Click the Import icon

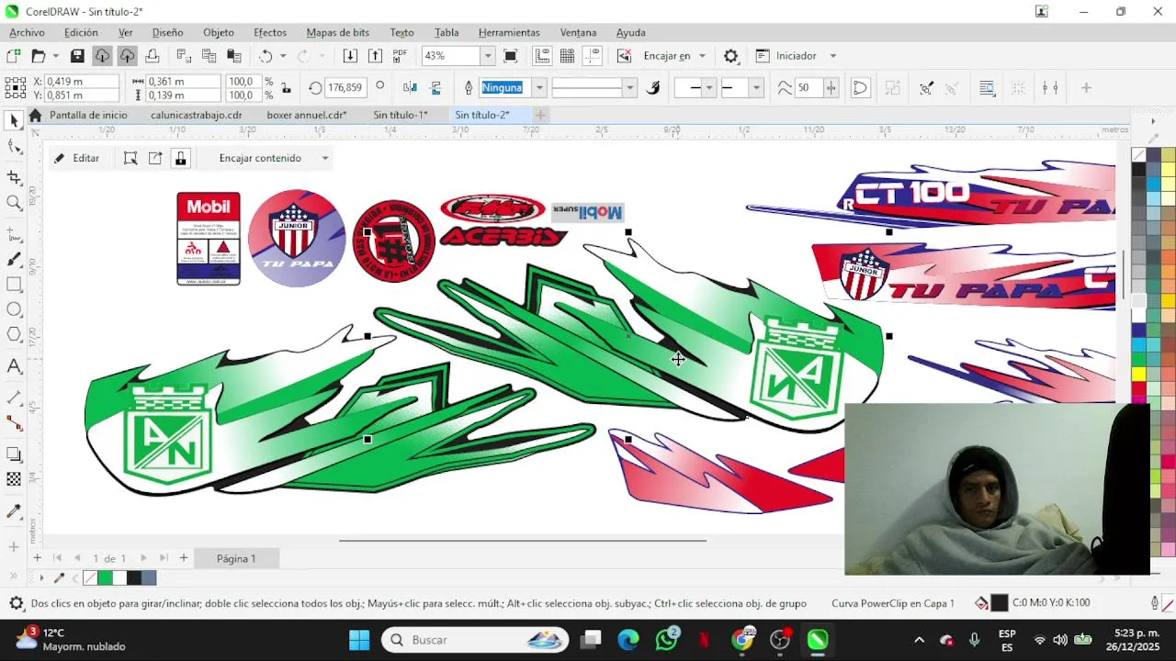point(350,56)
